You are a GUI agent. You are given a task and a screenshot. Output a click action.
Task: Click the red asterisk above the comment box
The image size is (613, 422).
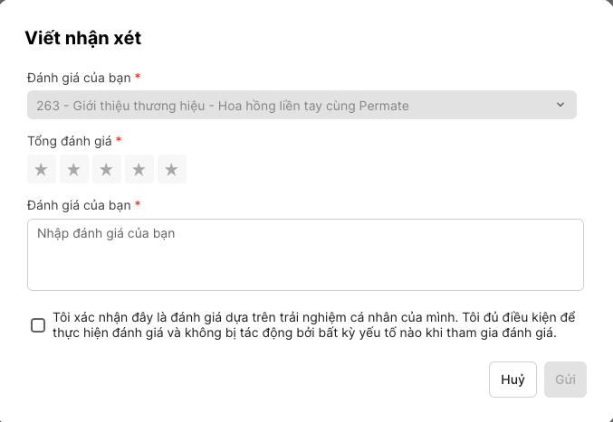click(138, 204)
